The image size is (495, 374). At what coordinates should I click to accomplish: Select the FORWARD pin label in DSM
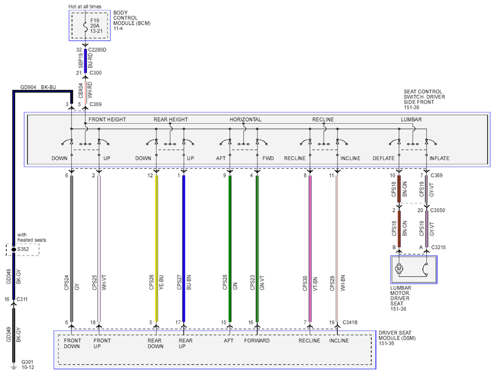256,341
